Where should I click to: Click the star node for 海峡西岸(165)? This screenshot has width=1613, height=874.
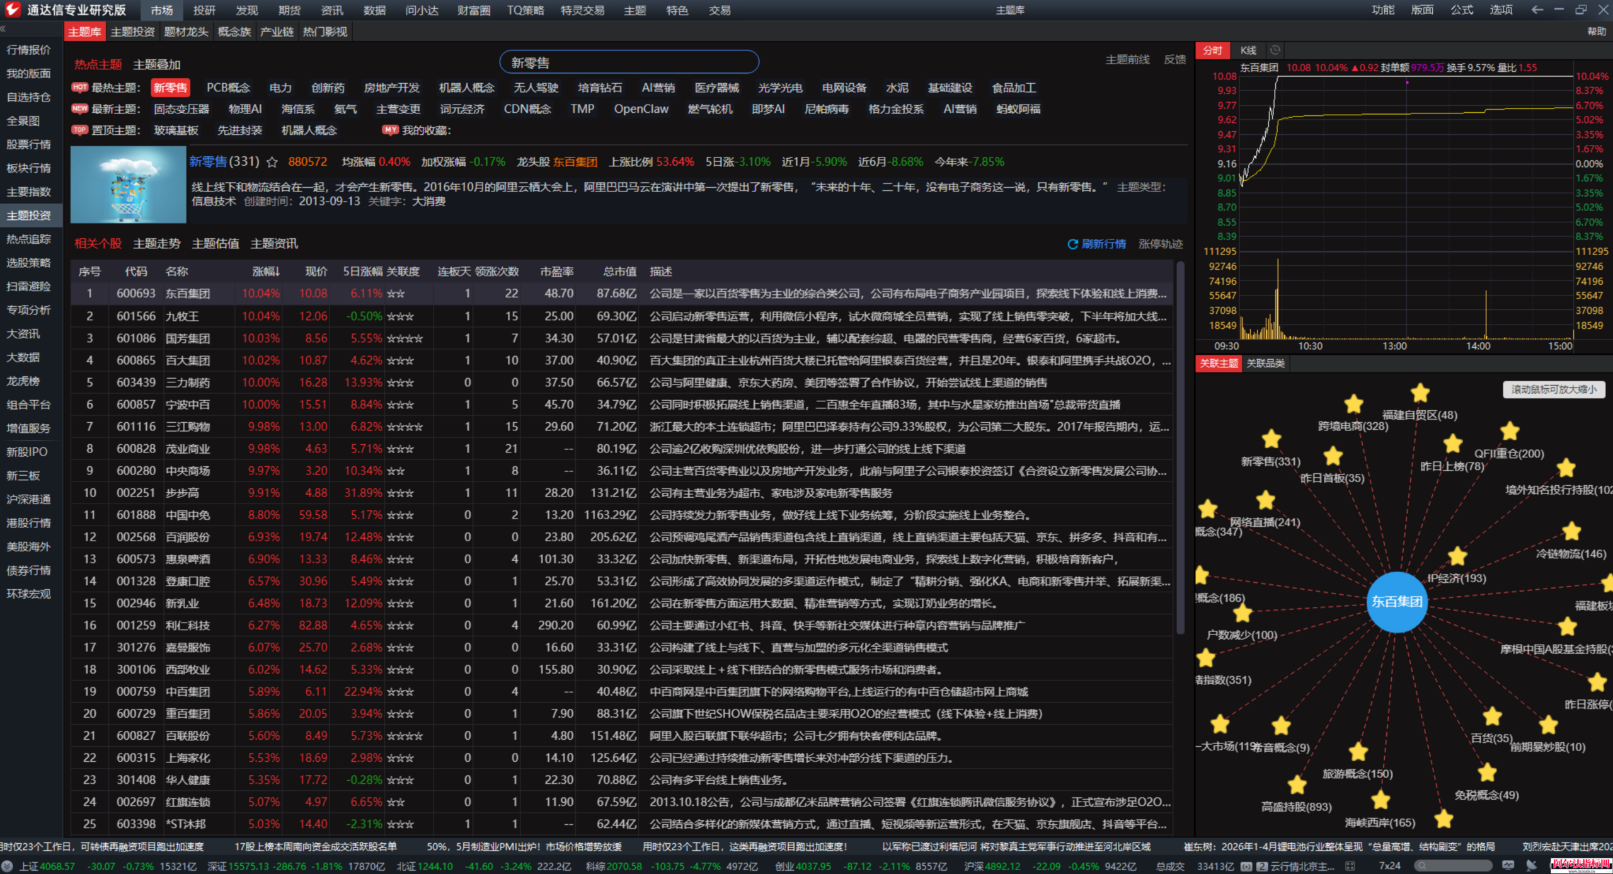[1381, 800]
